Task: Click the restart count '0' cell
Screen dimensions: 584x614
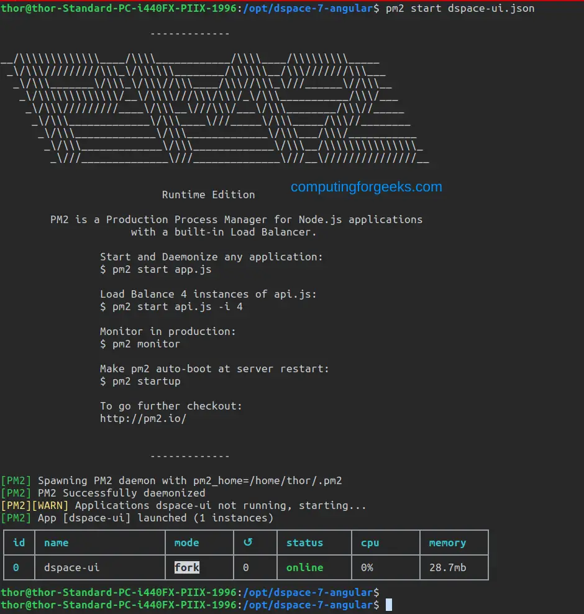Action: [245, 567]
